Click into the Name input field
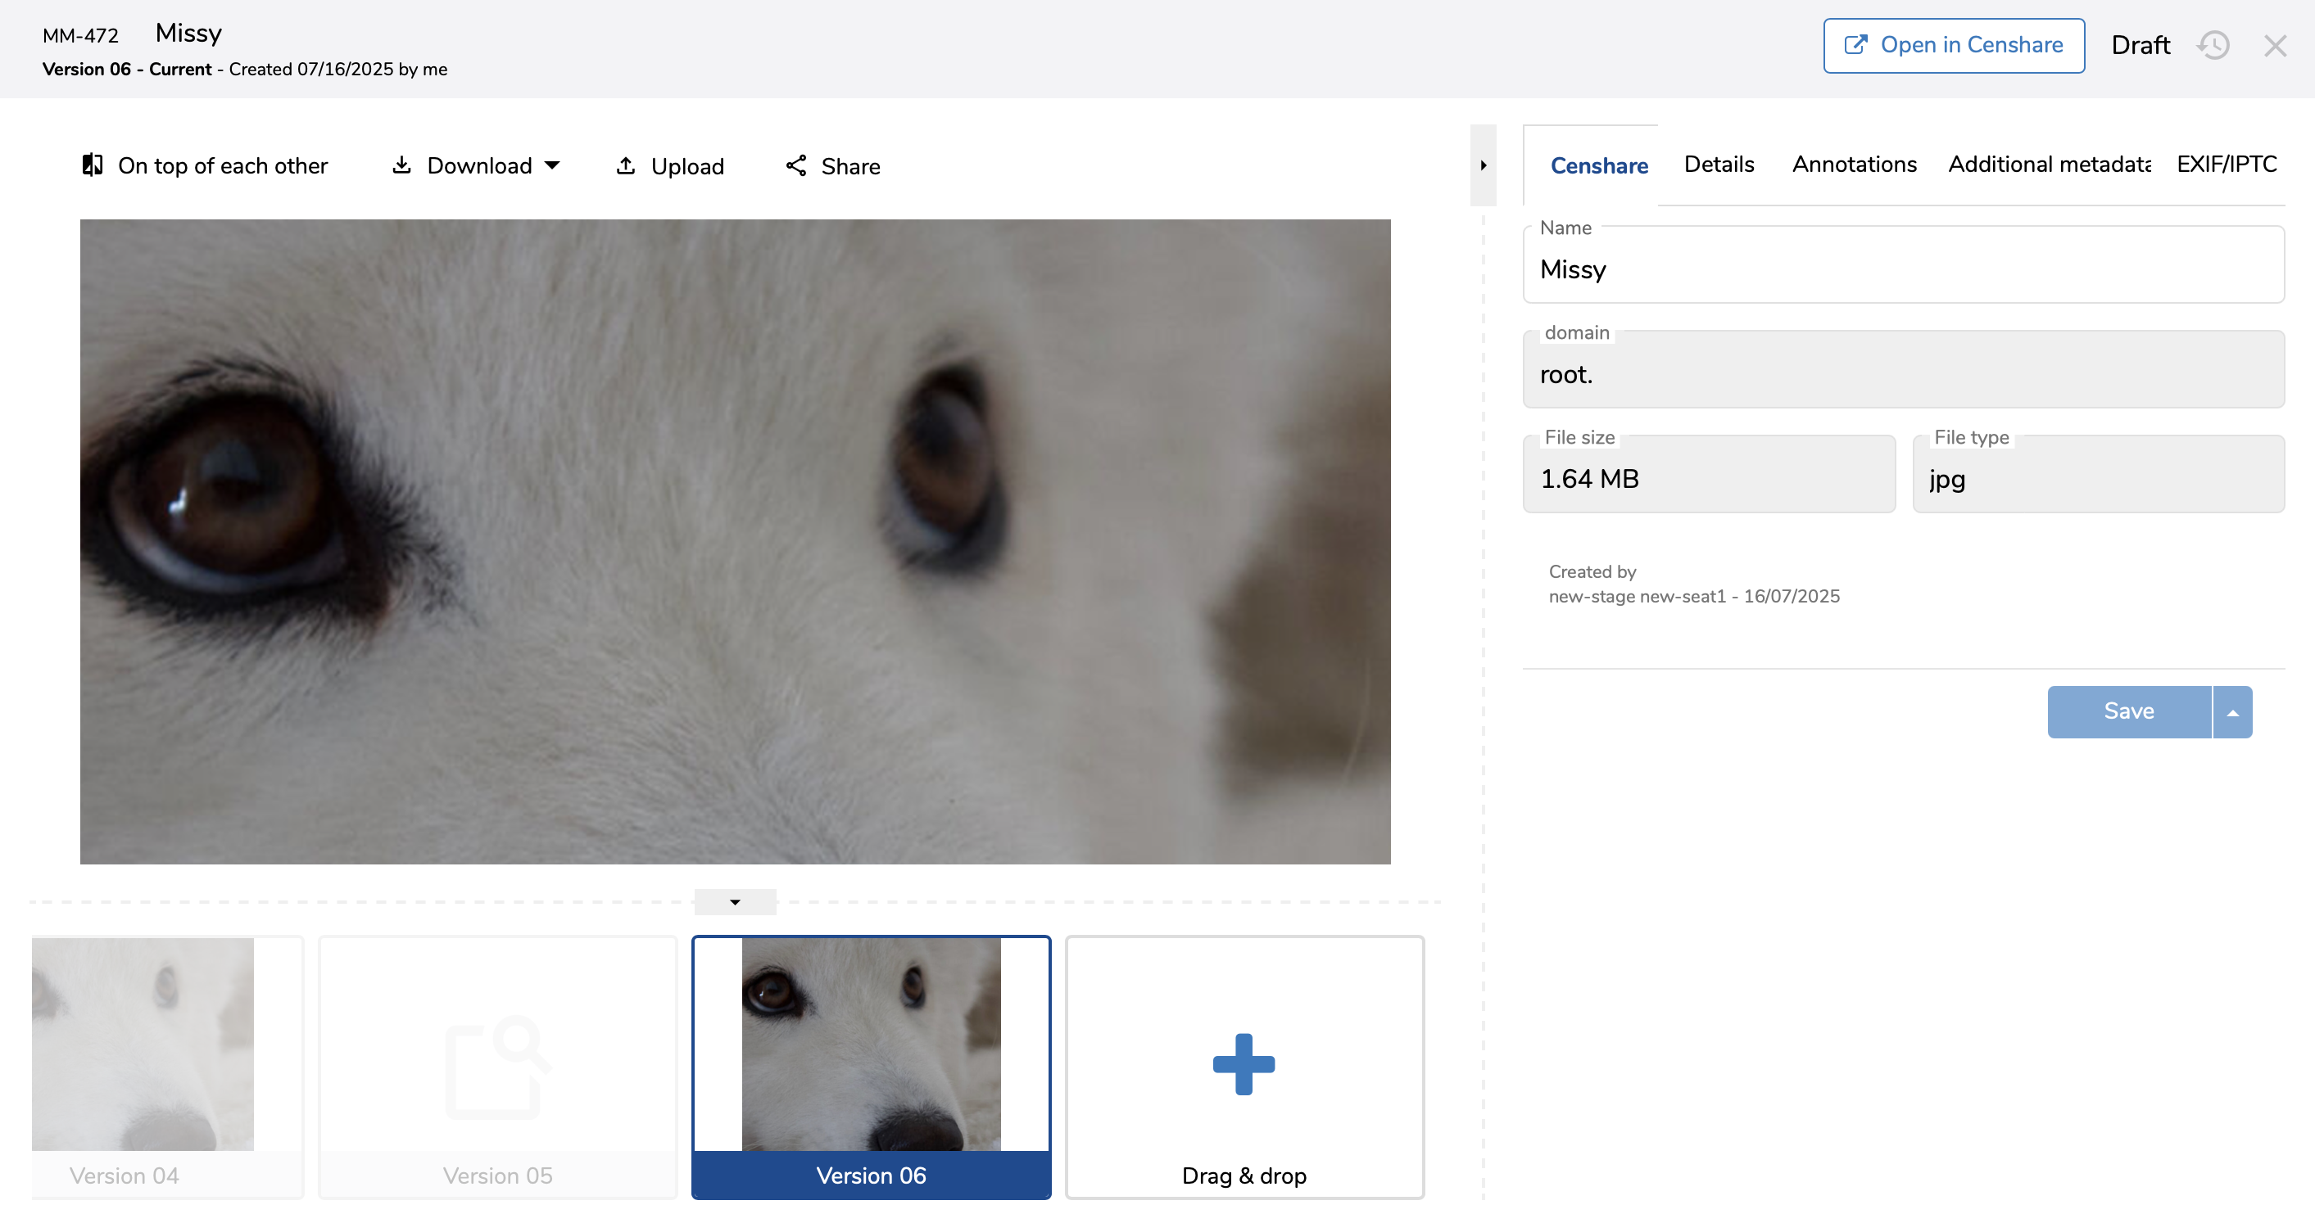 (x=1902, y=269)
